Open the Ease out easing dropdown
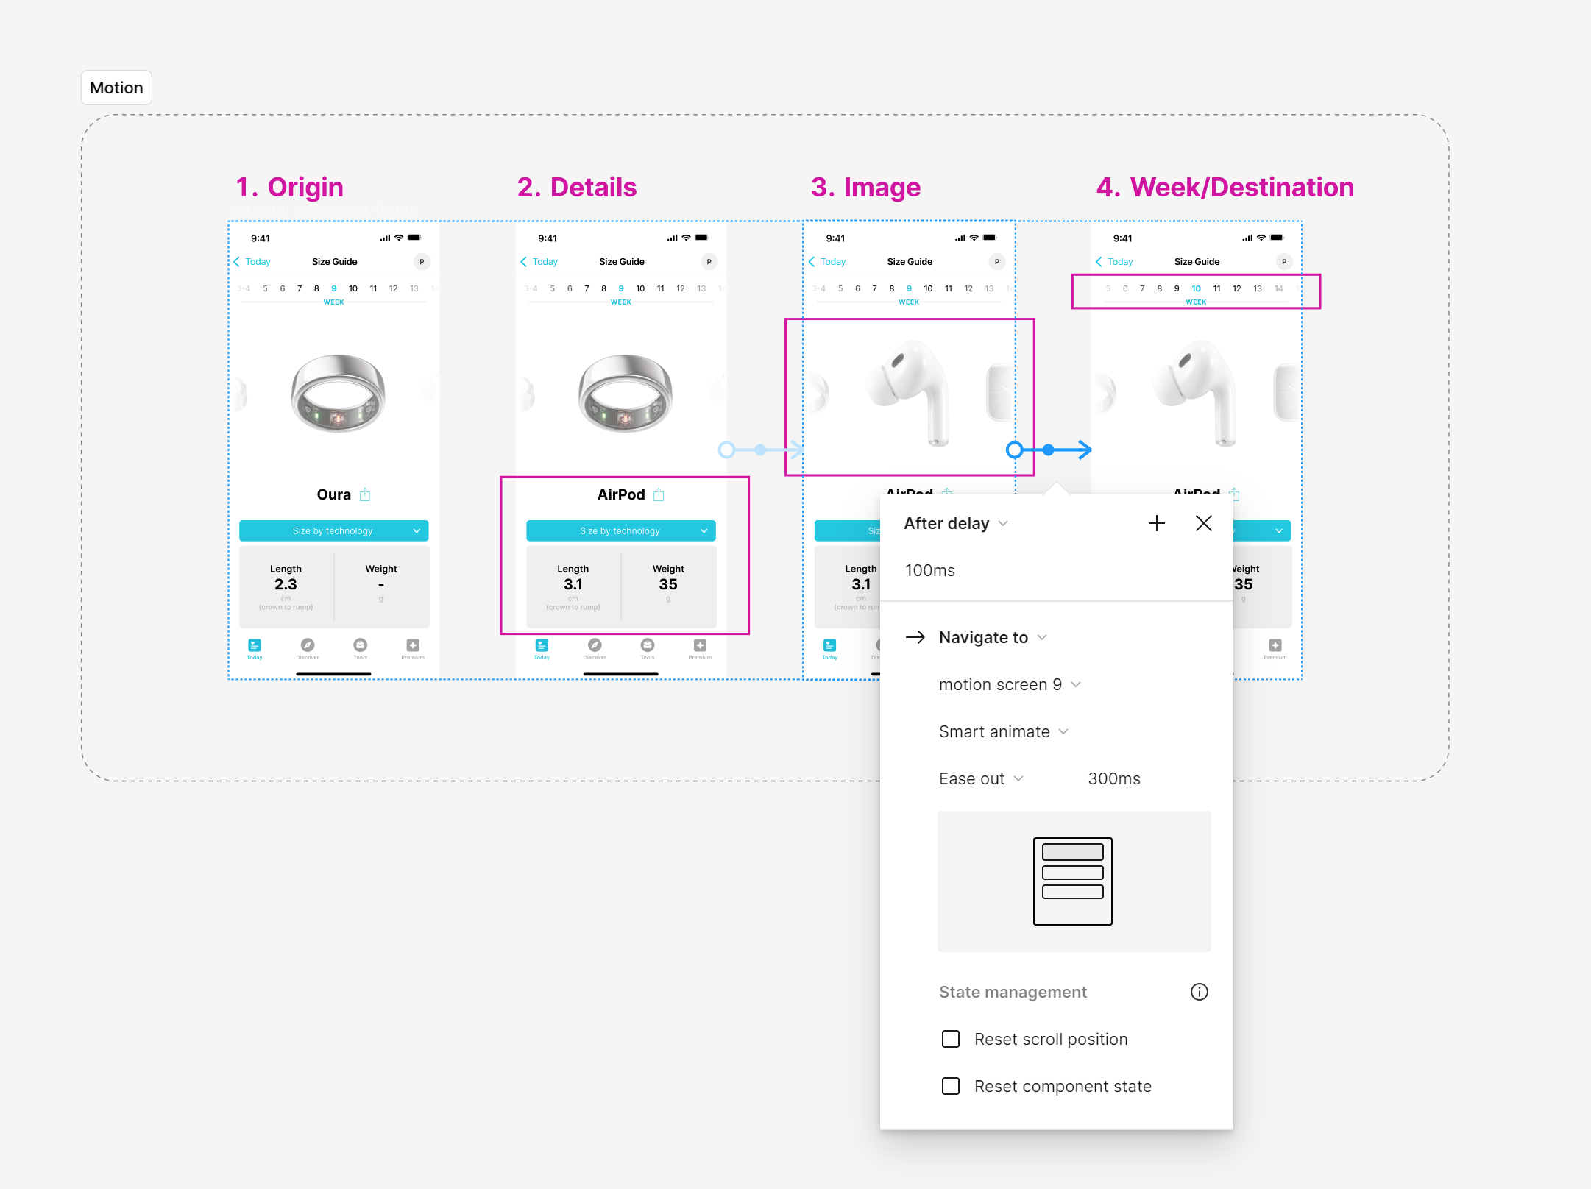The height and width of the screenshot is (1189, 1591). click(980, 778)
